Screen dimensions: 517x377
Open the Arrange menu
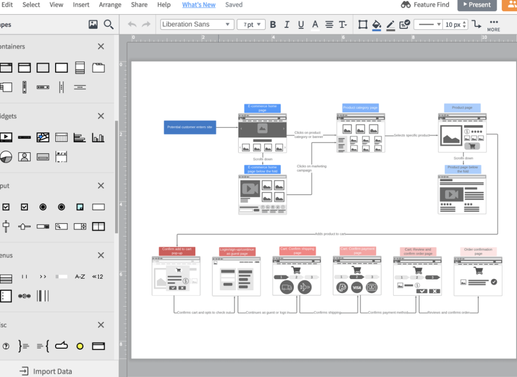(110, 5)
